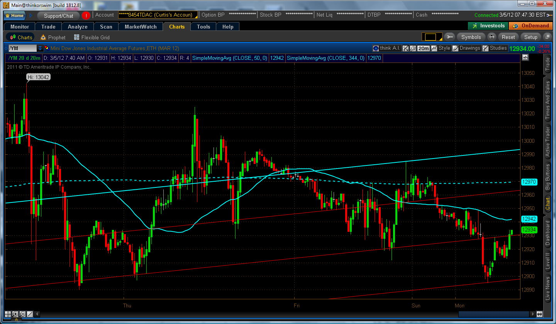This screenshot has width=556, height=324.
Task: Open the account selector dropdown
Action: click(158, 15)
